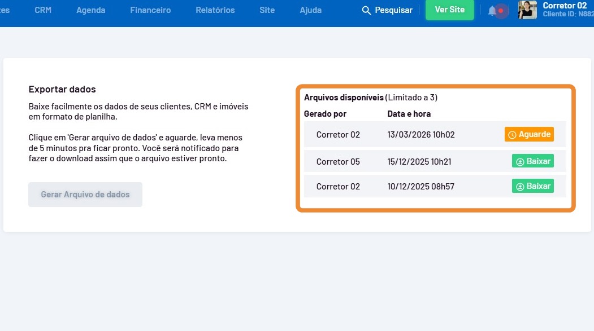Click the Pesquisar search label
This screenshot has height=331, width=594.
(393, 10)
